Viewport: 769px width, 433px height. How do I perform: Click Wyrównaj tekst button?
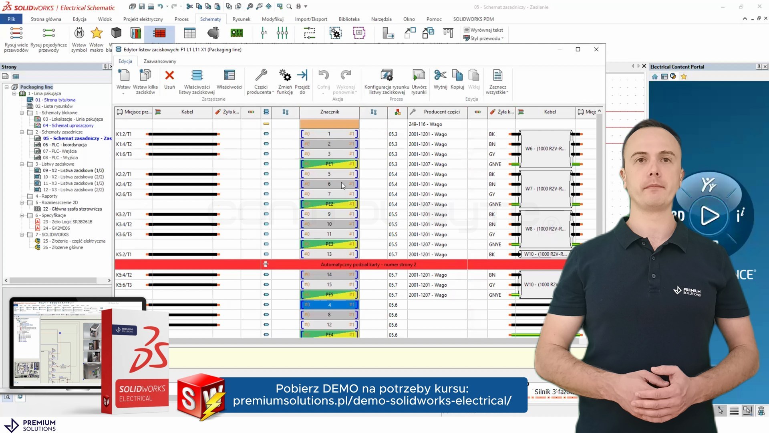coord(483,30)
